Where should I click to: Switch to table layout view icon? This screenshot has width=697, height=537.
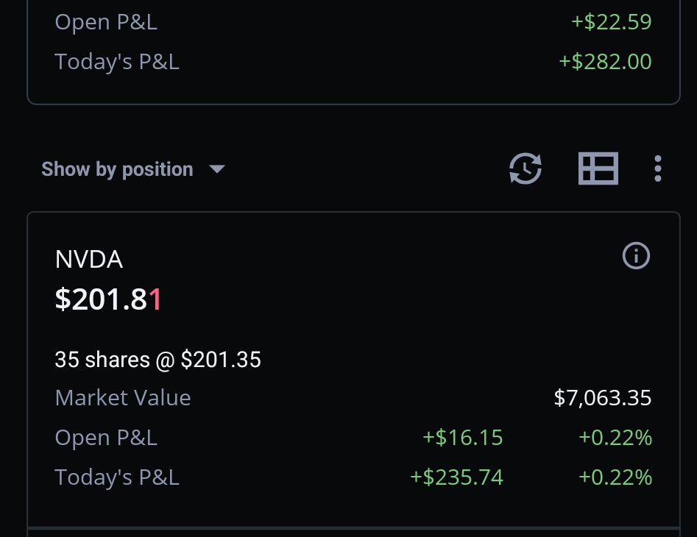[x=598, y=168]
